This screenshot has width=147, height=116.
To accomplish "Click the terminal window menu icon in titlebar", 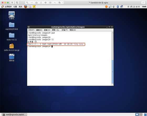I will 29,27.
